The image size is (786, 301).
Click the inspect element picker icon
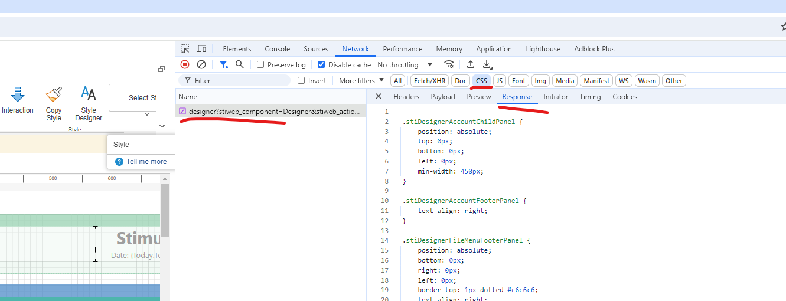click(x=185, y=49)
